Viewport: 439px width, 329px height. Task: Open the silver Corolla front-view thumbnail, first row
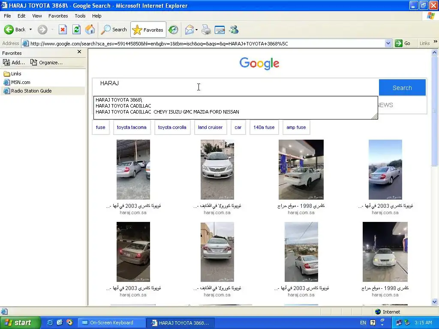coord(217,170)
